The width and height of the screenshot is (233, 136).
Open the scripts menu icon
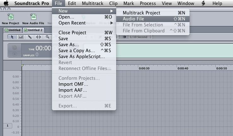[x=203, y=3]
